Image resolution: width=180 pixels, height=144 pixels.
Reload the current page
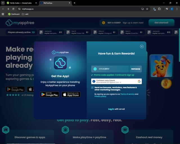tap(13, 9)
